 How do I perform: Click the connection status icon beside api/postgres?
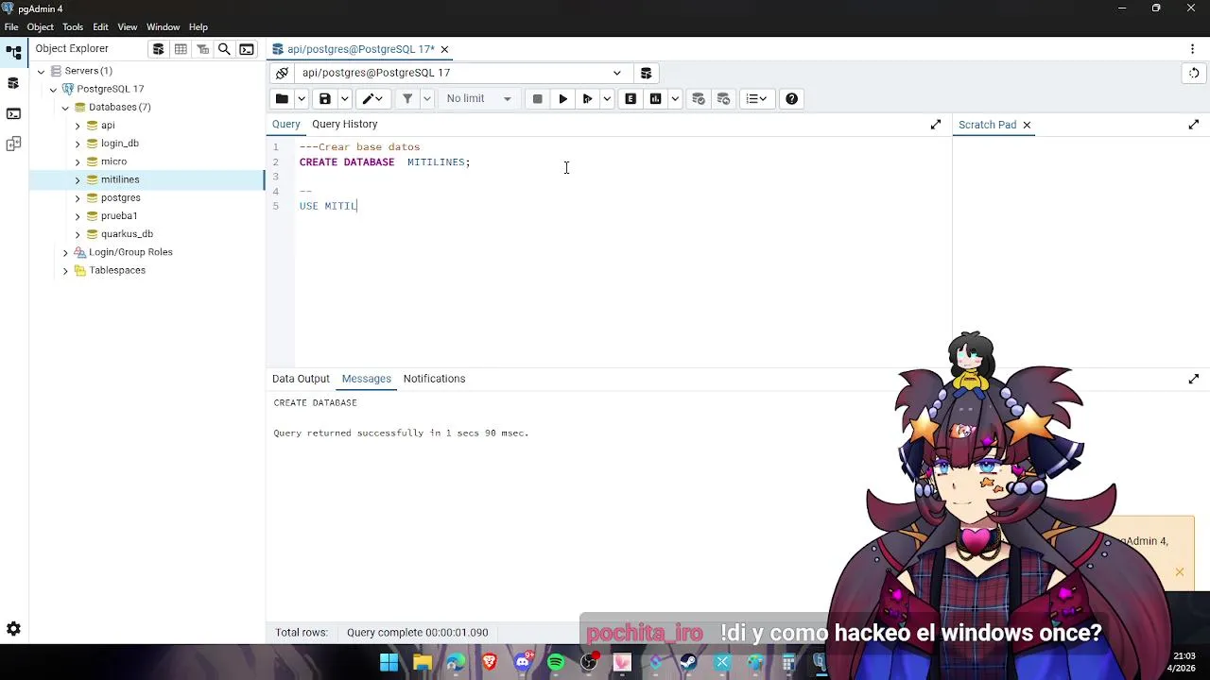pyautogui.click(x=282, y=73)
